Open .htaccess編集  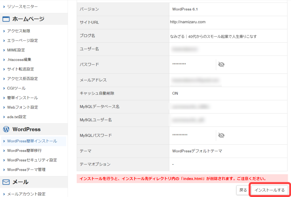19,60
